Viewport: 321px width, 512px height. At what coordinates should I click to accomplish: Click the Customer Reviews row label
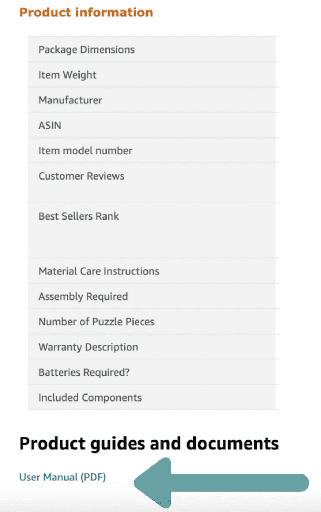81,176
